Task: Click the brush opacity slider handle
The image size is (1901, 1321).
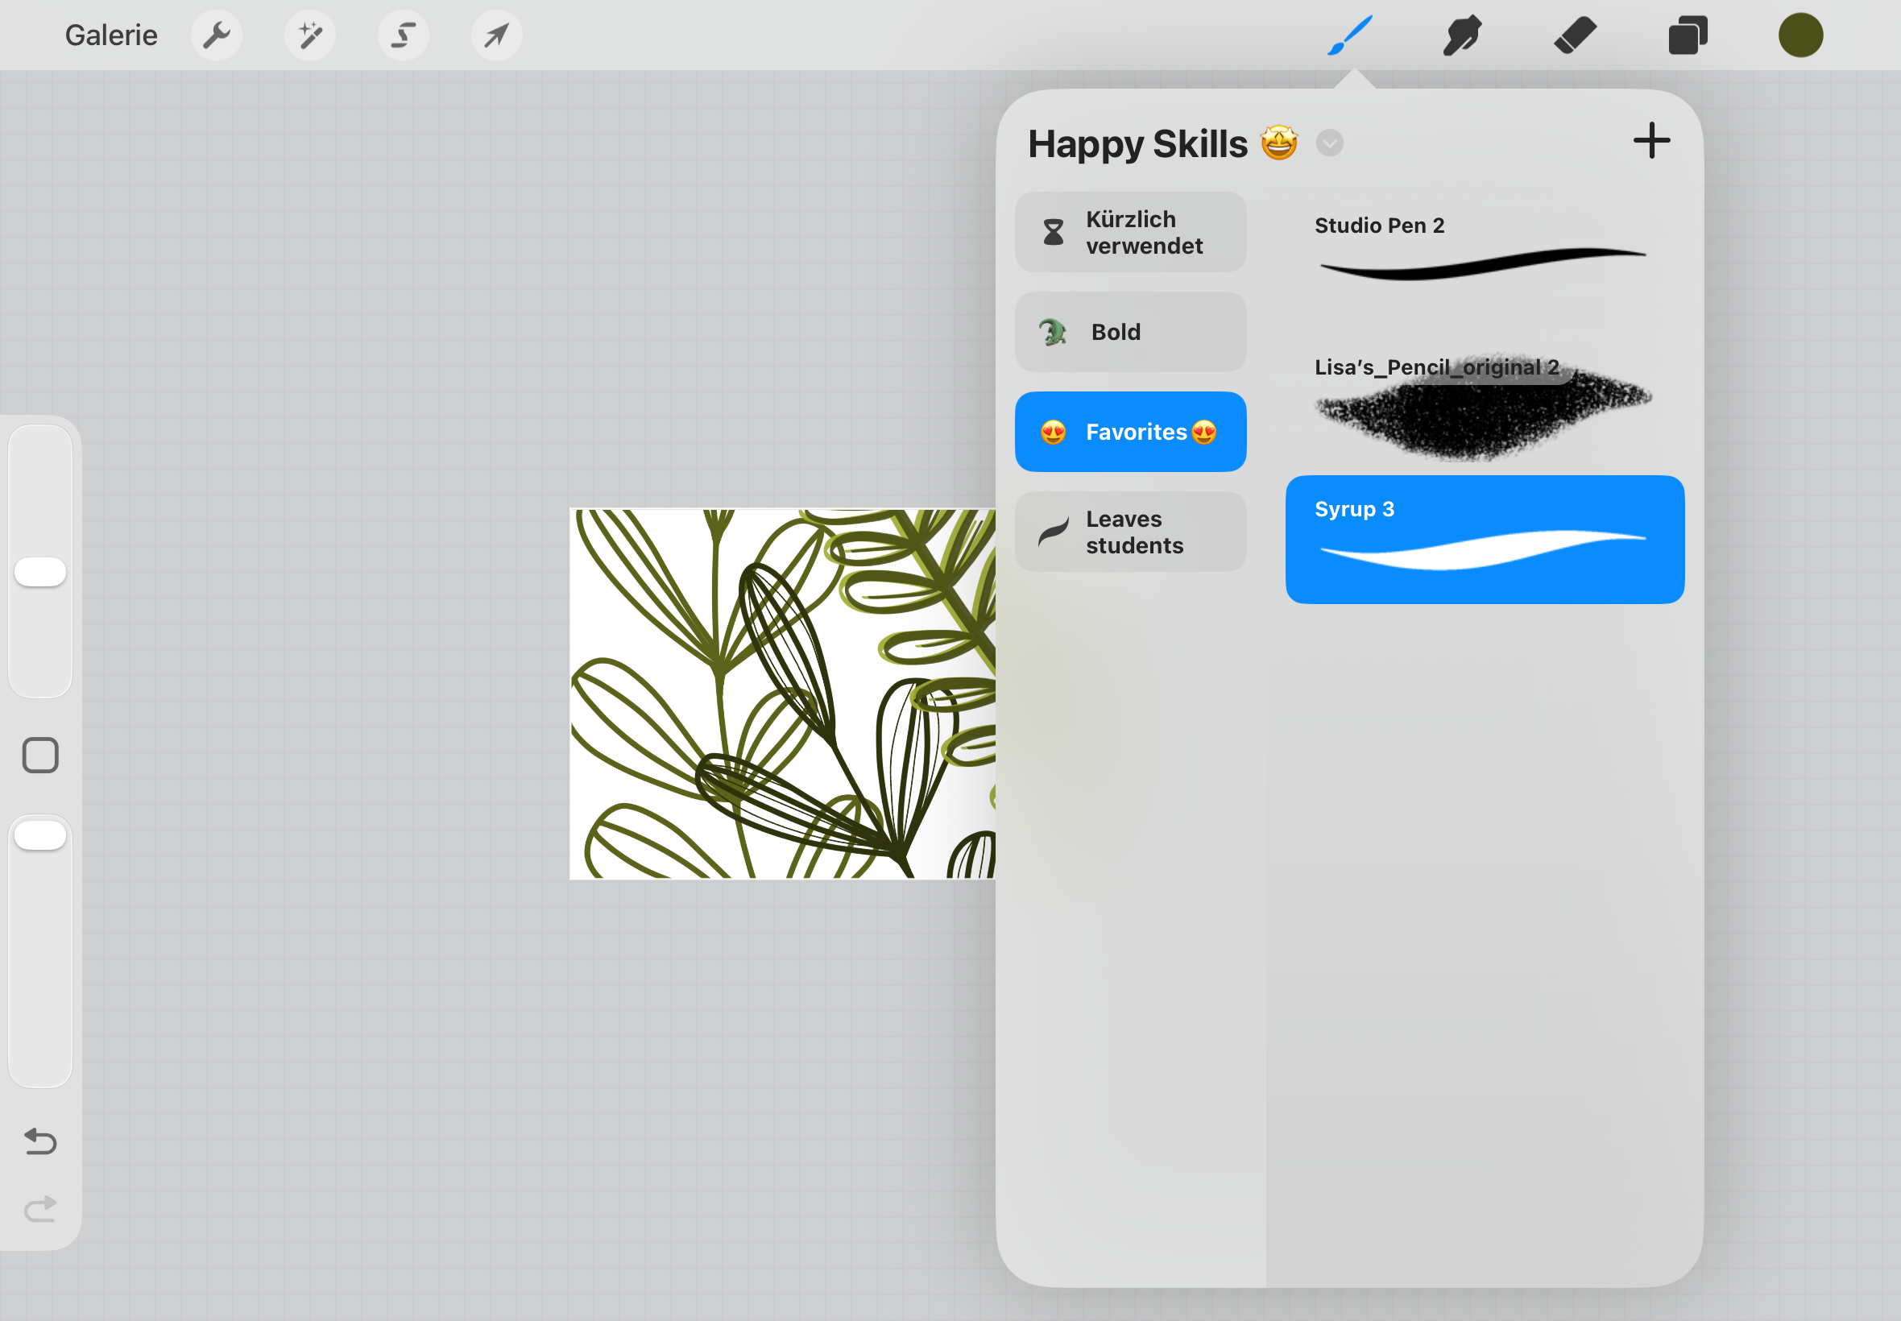Action: pos(39,835)
